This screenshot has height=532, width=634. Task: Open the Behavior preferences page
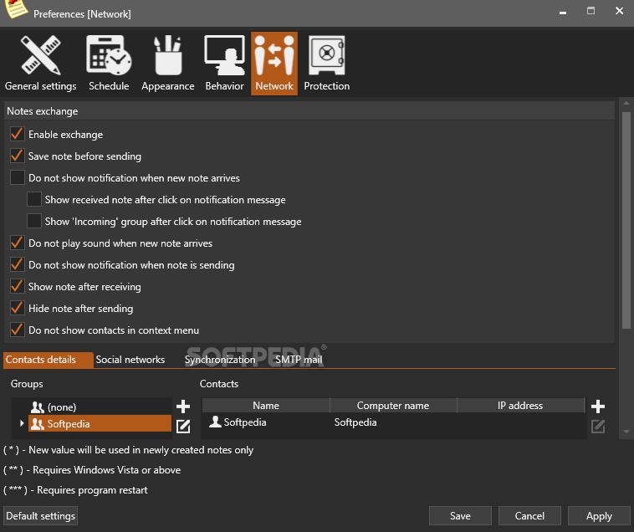pyautogui.click(x=224, y=64)
